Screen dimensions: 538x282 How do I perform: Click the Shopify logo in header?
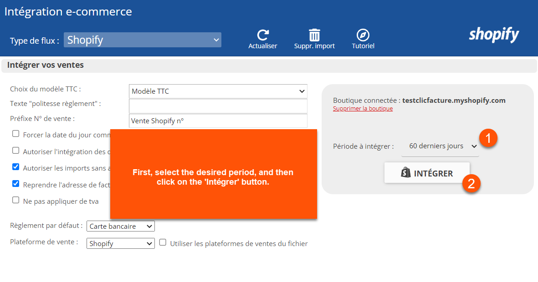(x=494, y=35)
